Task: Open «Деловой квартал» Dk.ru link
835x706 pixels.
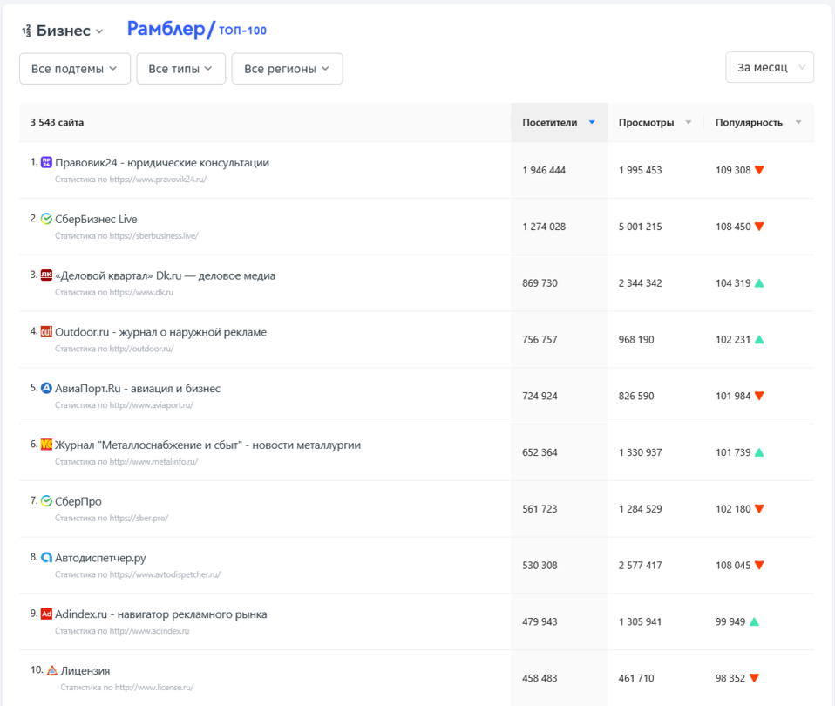Action: tap(165, 275)
